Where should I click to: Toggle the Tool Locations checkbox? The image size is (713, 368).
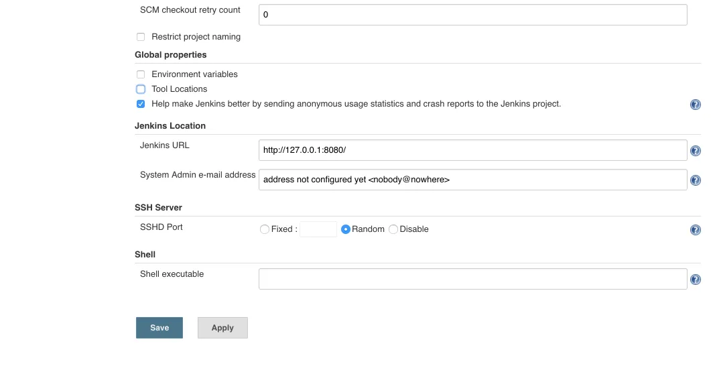141,89
